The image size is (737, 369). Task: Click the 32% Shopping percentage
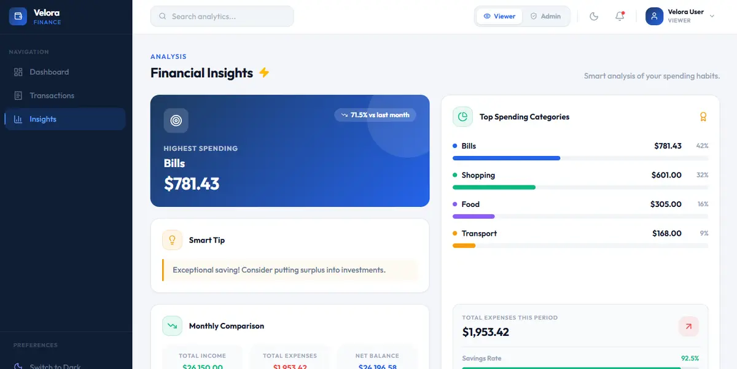point(702,175)
